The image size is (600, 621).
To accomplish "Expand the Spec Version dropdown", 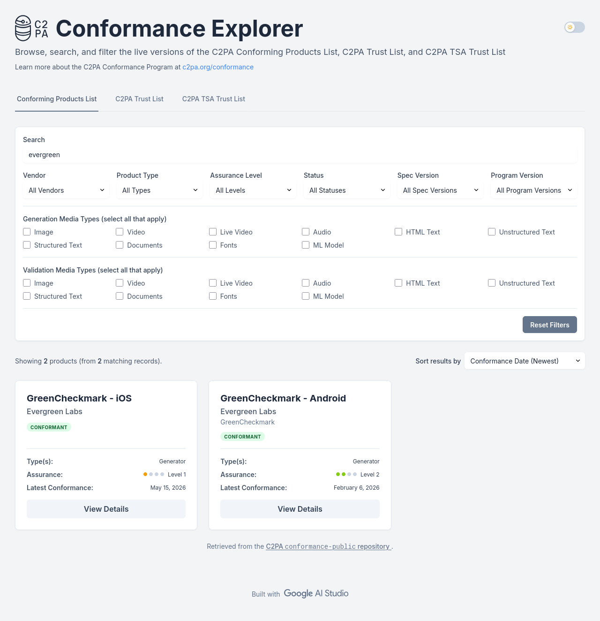I will [440, 190].
